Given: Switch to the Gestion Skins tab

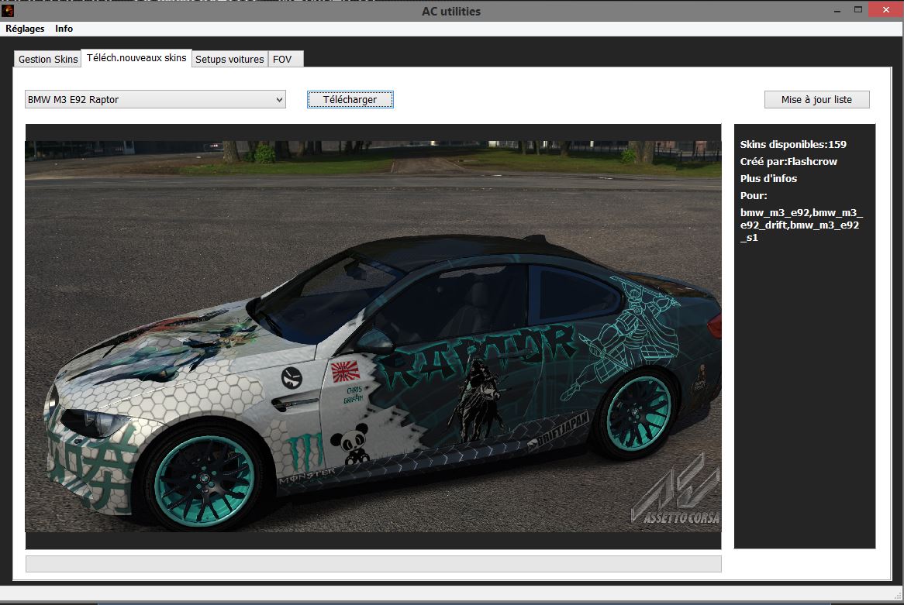Looking at the screenshot, I should [x=48, y=59].
